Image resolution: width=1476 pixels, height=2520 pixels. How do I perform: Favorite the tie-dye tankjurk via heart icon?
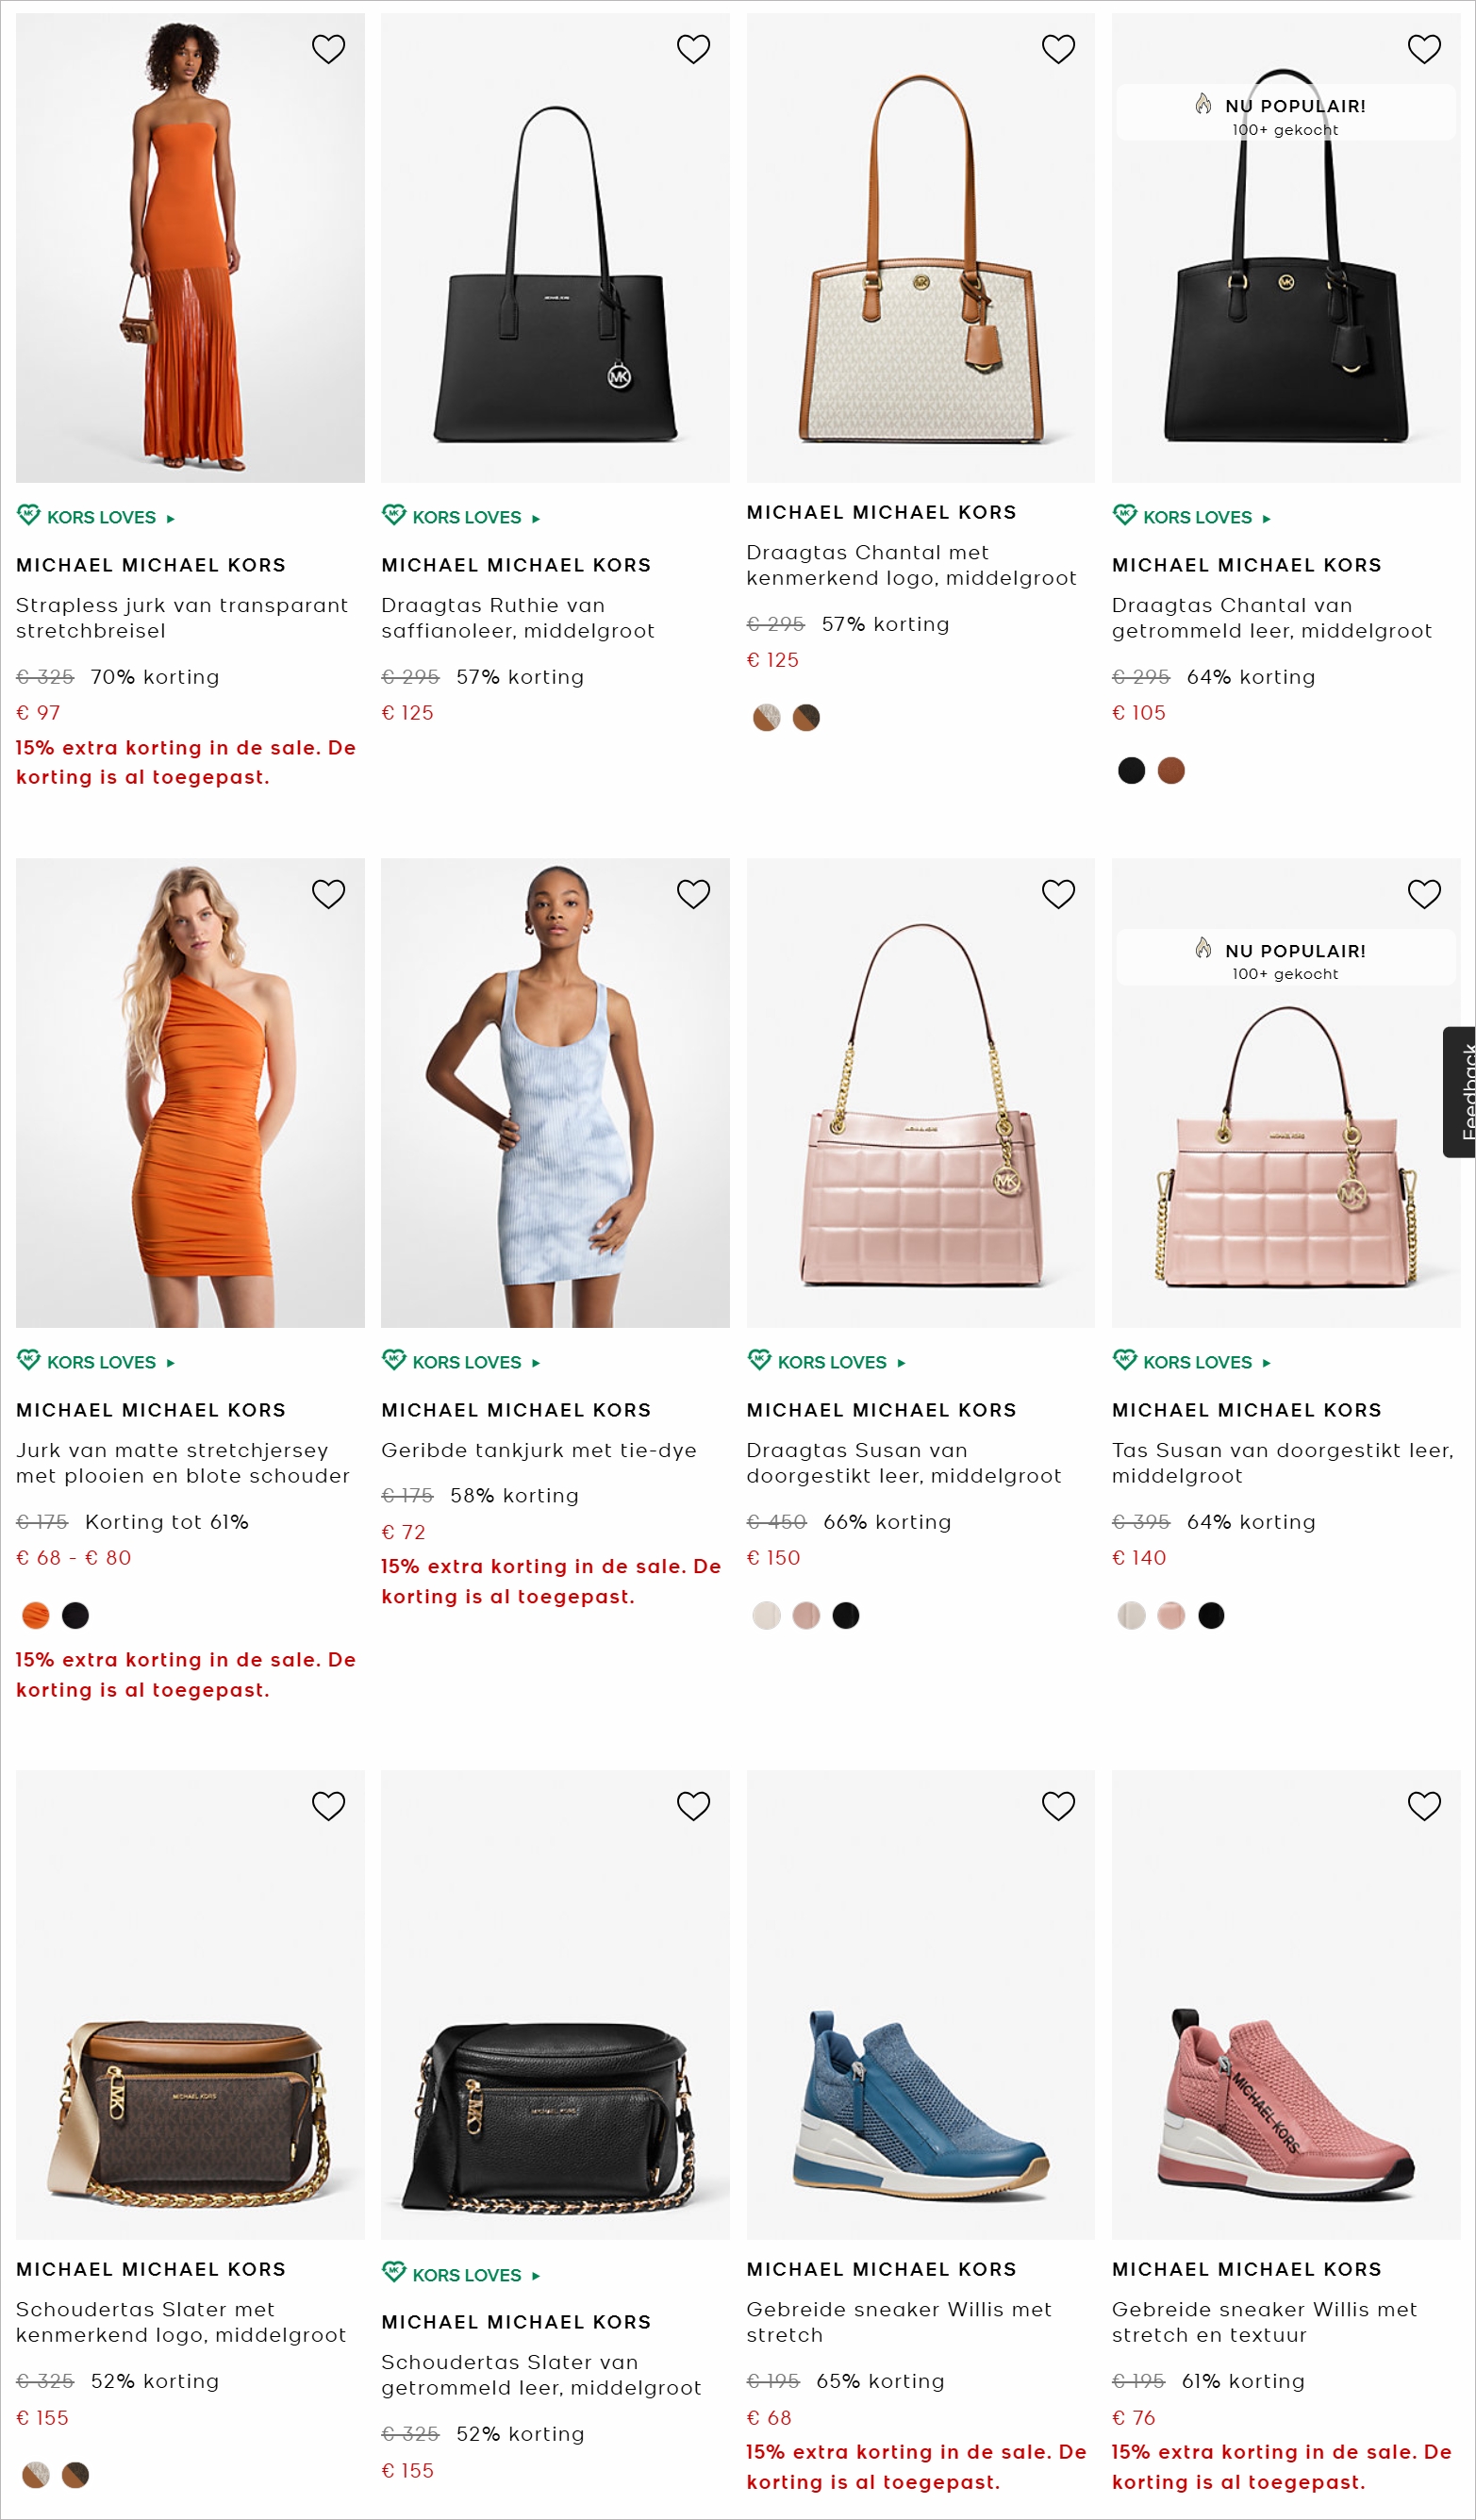click(x=693, y=894)
